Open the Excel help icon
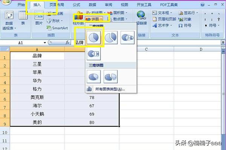The height and width of the screenshot is (150, 226). coord(202,5)
